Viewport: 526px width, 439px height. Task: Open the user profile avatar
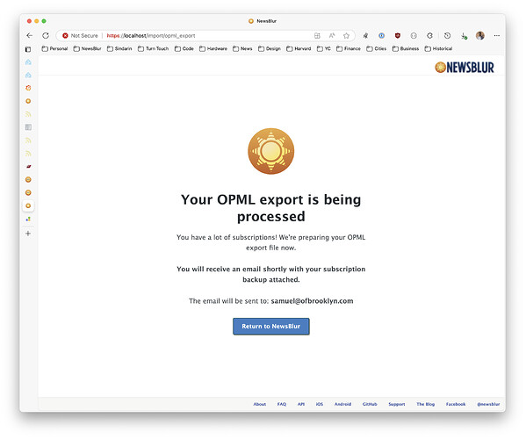coord(480,35)
